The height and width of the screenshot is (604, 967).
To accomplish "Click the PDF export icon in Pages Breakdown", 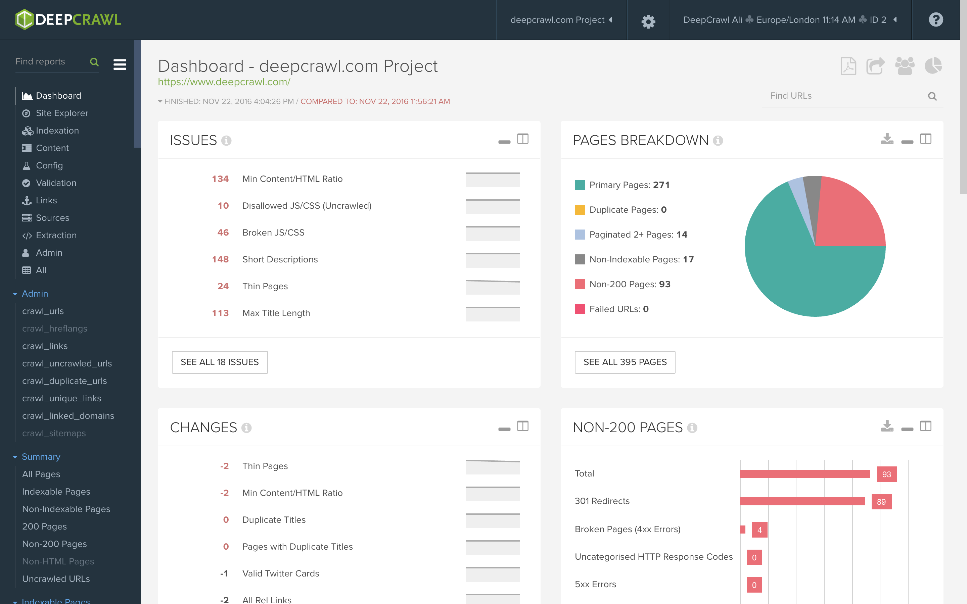I will click(887, 139).
